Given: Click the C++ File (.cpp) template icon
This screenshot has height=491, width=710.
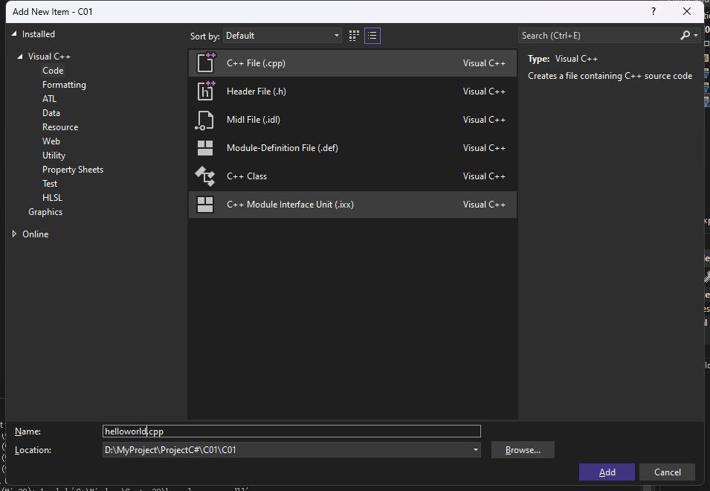Looking at the screenshot, I should [x=205, y=63].
